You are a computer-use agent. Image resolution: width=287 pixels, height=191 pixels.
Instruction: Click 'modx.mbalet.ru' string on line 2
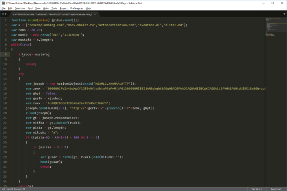pos(81,25)
